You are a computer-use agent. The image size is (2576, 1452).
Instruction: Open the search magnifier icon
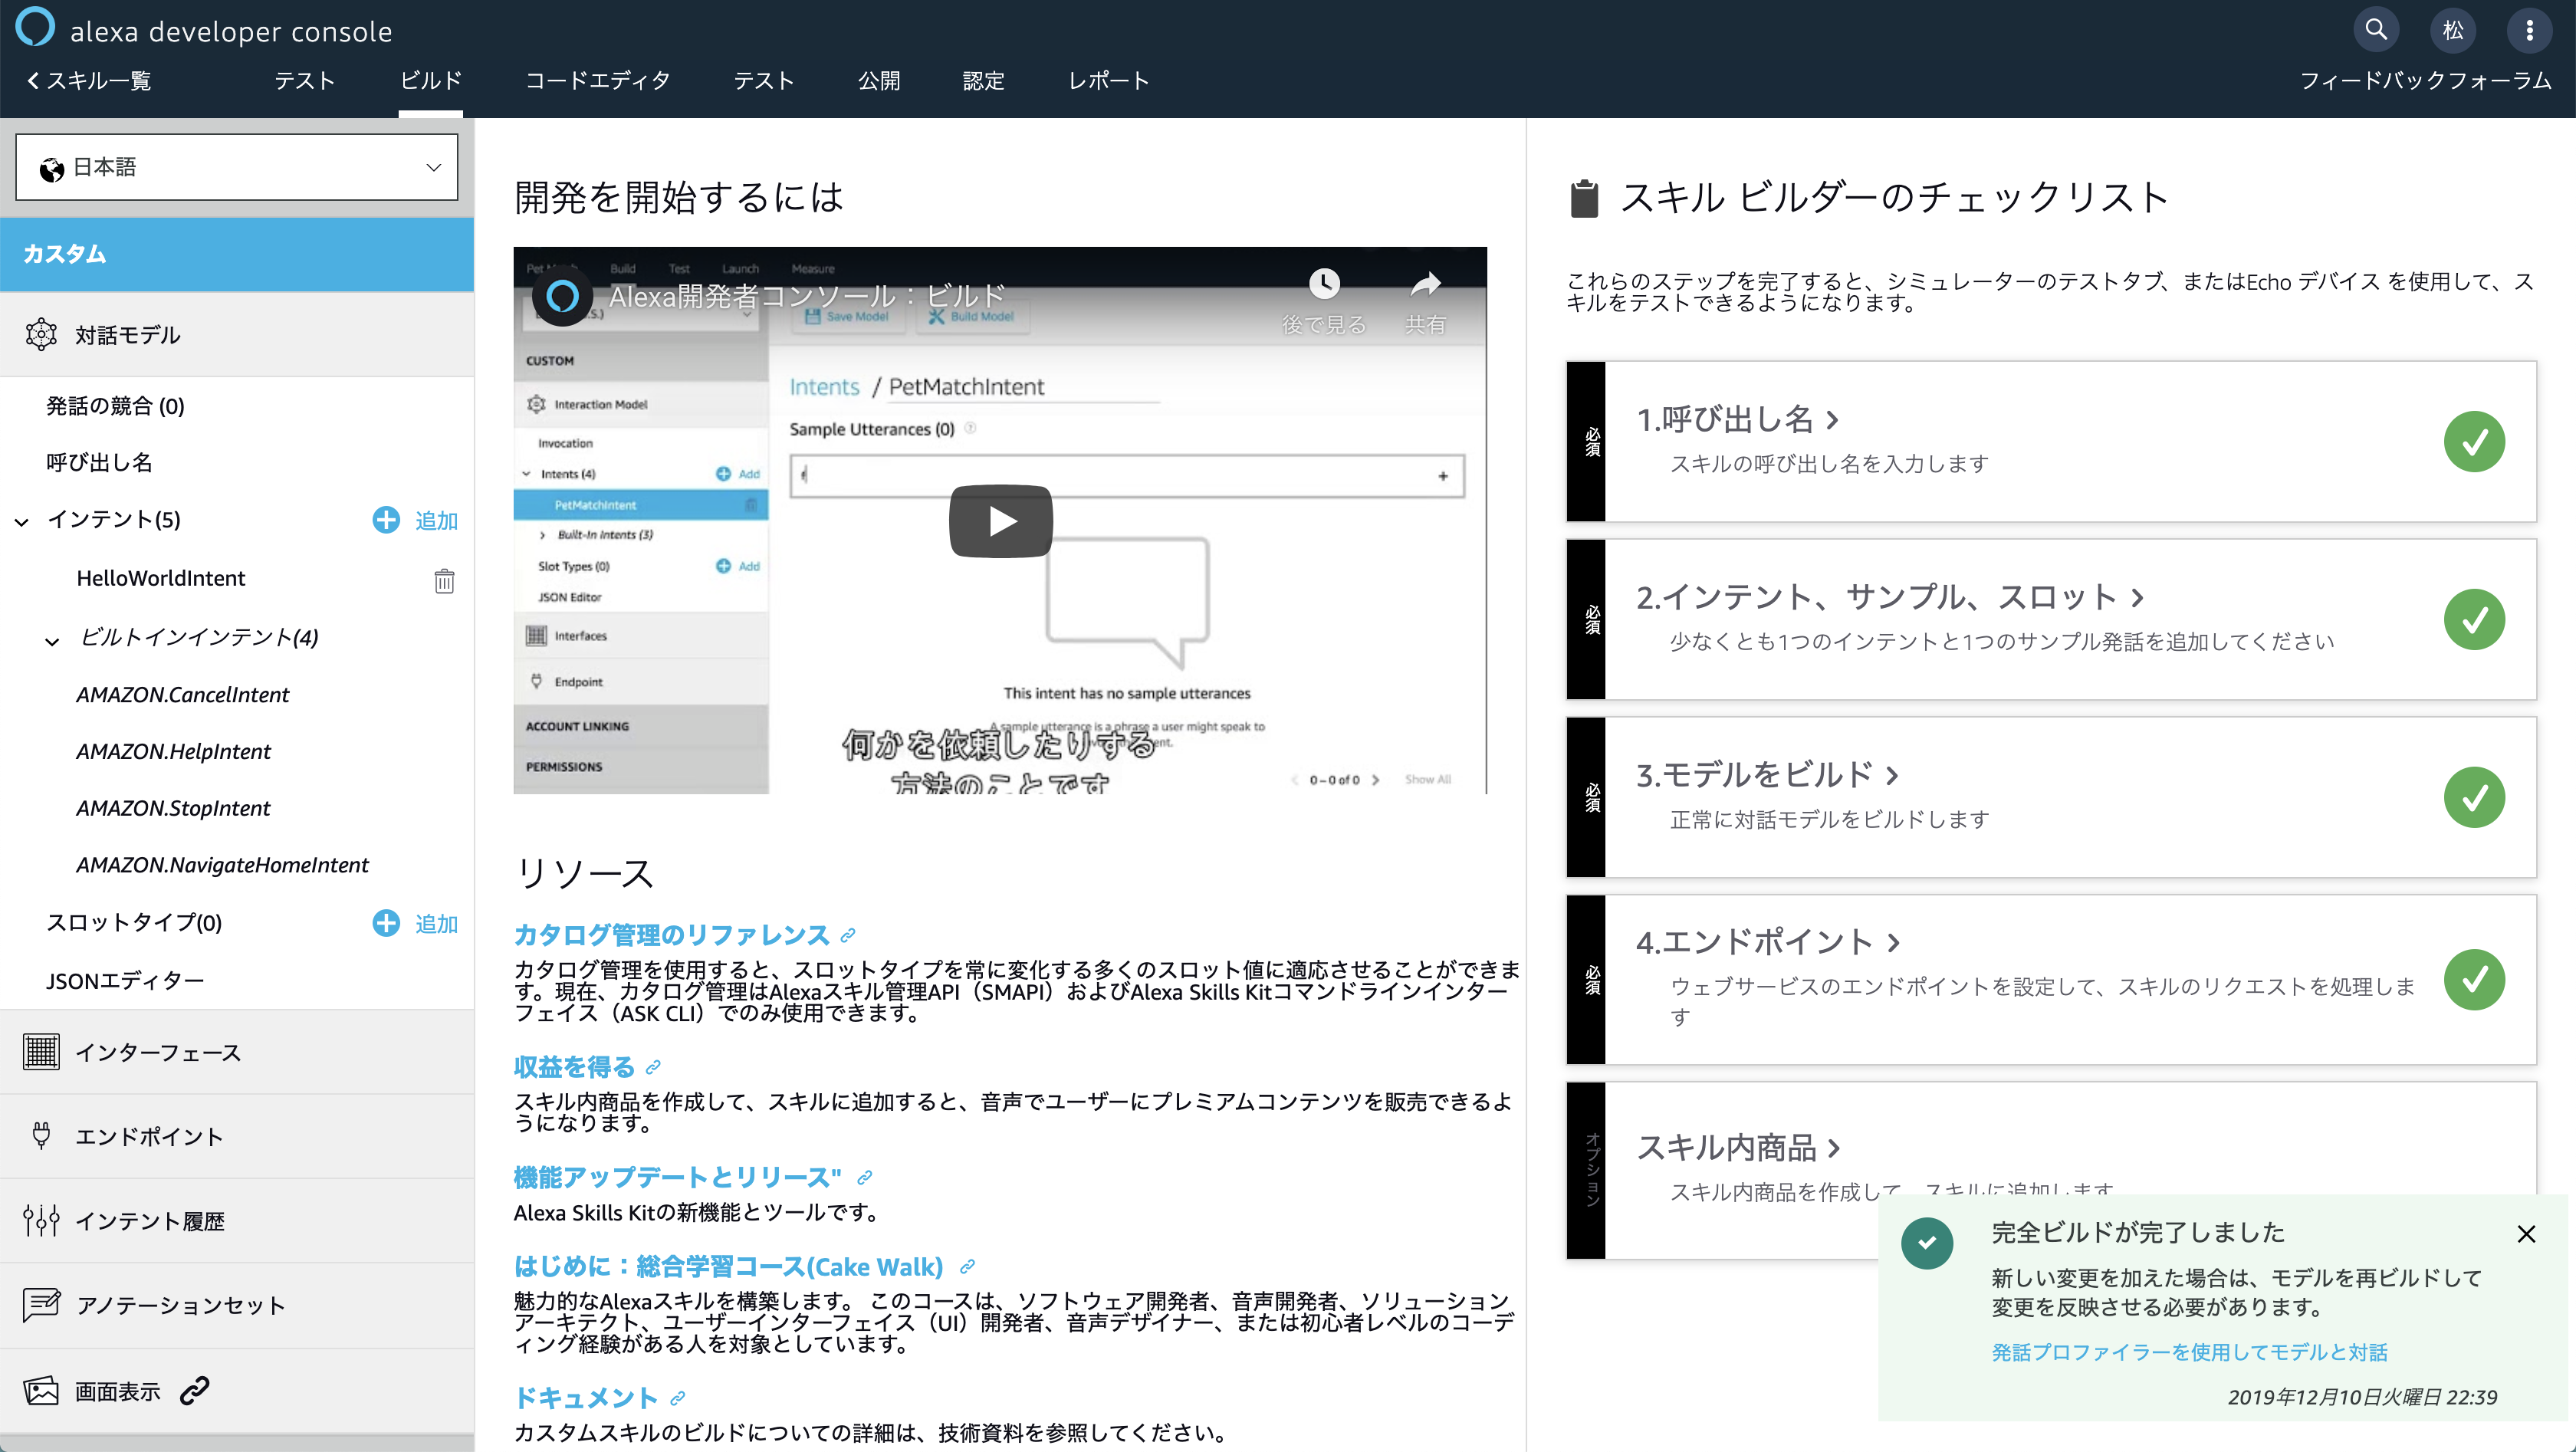coord(2376,30)
